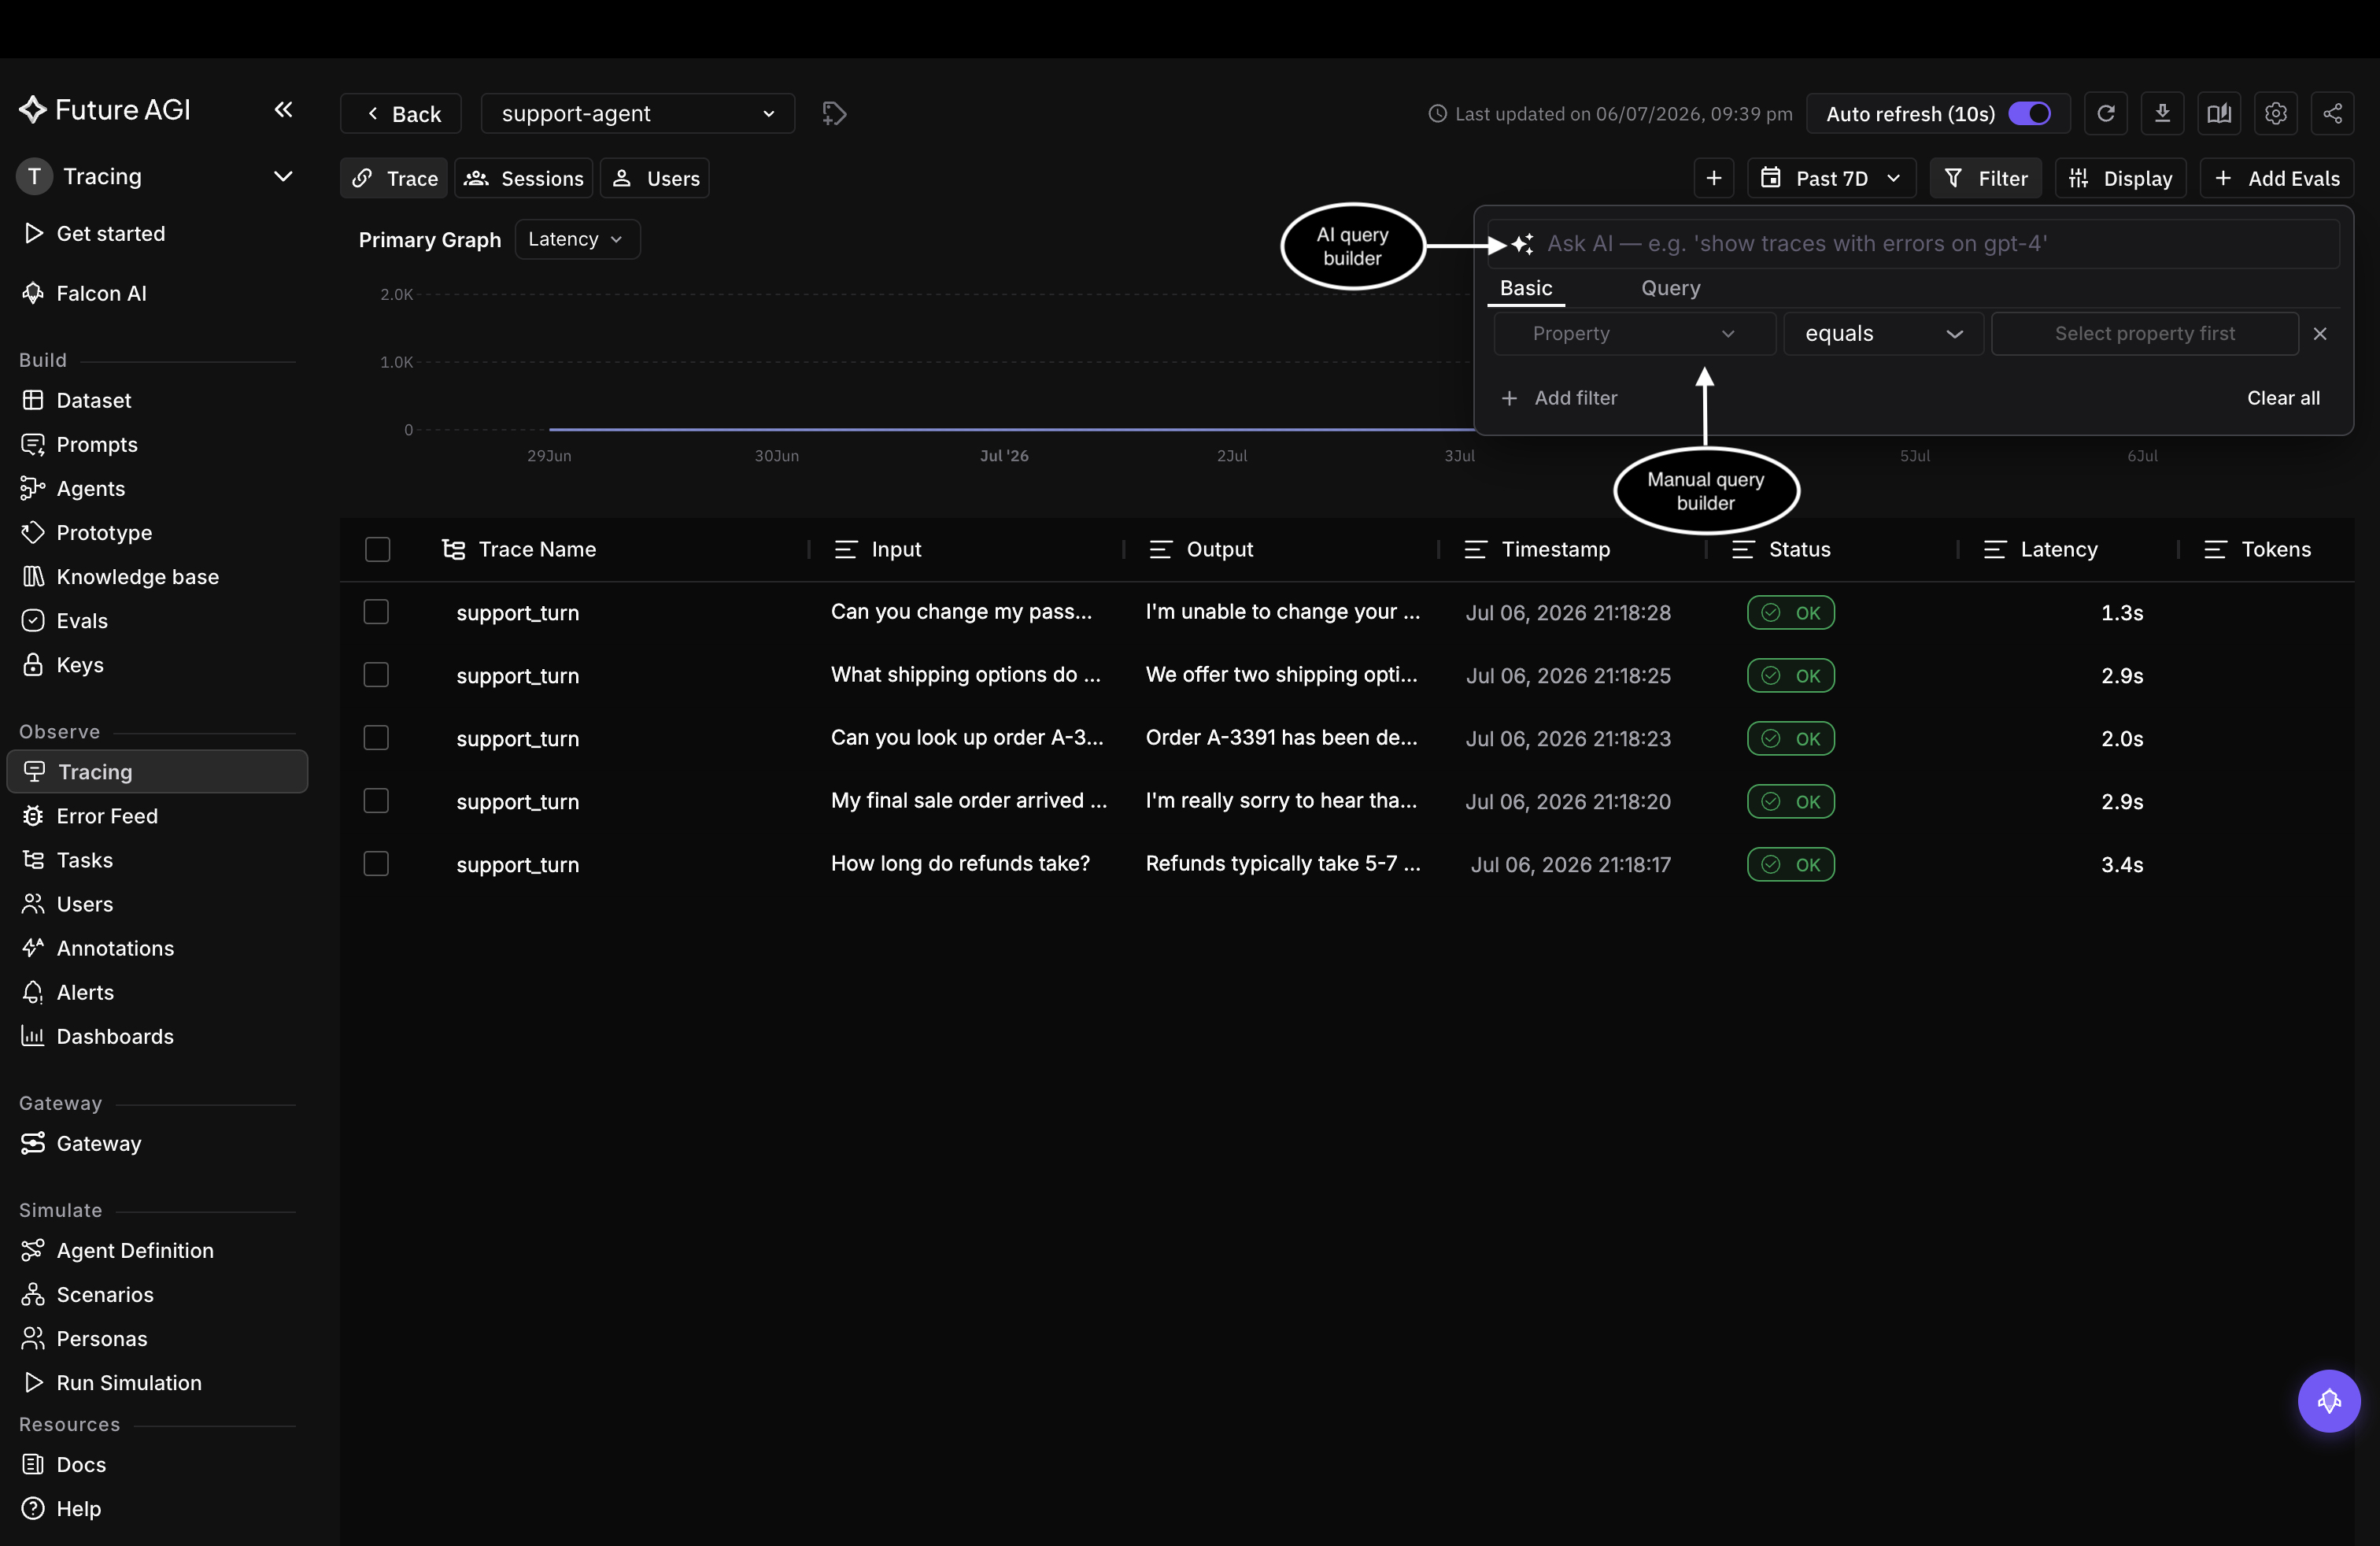Toggle Auto refresh (10s) switch
This screenshot has height=1546, width=2380.
(x=2029, y=114)
